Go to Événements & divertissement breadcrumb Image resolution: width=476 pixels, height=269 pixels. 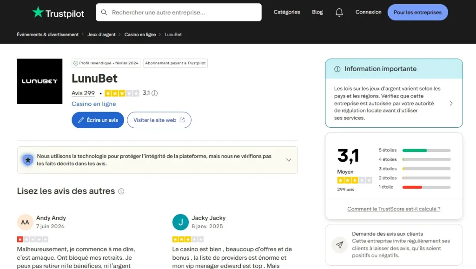pos(48,34)
